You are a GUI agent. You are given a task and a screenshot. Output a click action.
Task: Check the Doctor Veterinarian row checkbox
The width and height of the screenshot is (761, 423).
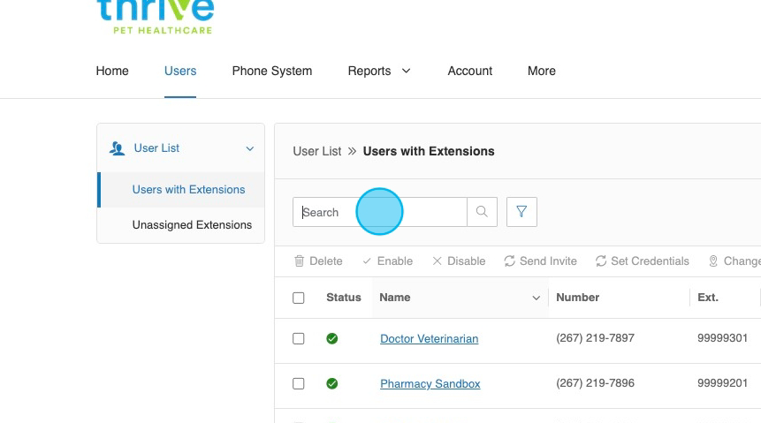299,339
